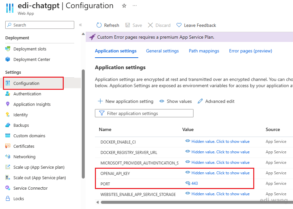Select the PORT setting name

105,184
